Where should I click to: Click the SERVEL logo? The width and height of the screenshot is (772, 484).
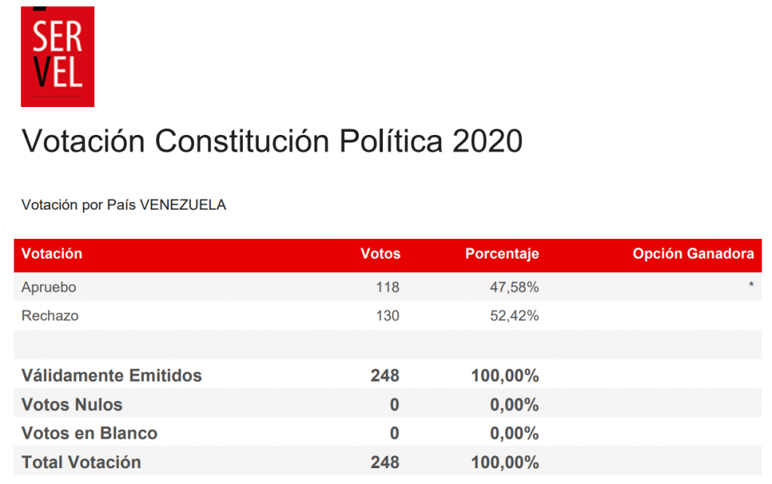(57, 55)
